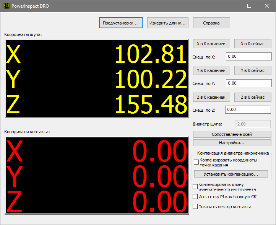Focus the Смещ. по Y input field
This screenshot has height=225, width=276.
(249, 83)
